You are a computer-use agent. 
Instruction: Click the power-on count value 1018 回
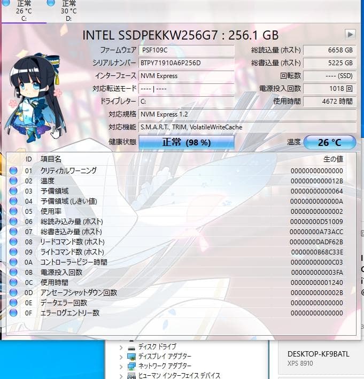[x=330, y=89]
